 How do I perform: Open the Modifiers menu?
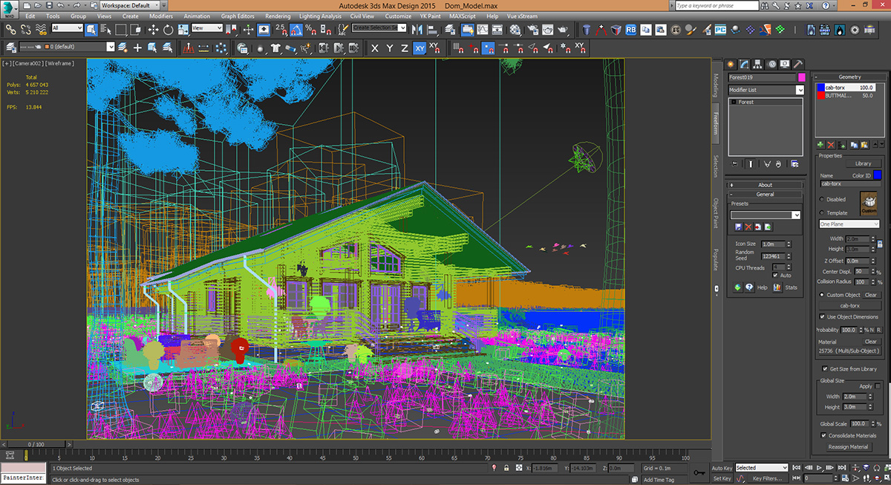point(161,16)
